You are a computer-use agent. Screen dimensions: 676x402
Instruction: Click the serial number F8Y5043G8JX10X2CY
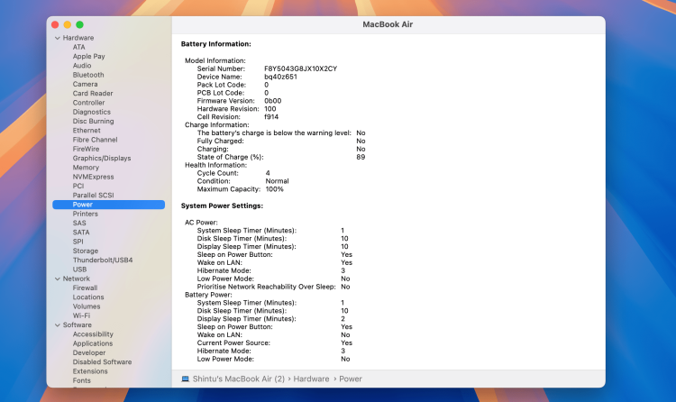[300, 69]
